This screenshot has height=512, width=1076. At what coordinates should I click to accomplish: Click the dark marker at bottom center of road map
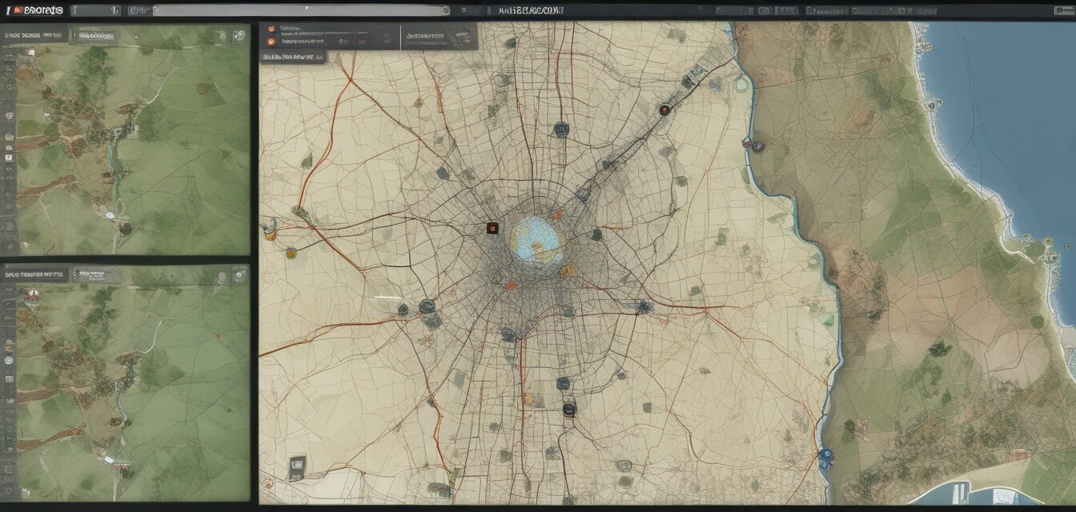[x=568, y=409]
